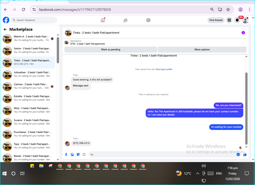The width and height of the screenshot is (255, 185).
Task: Focus the Aa message input field
Action: tap(162, 154)
